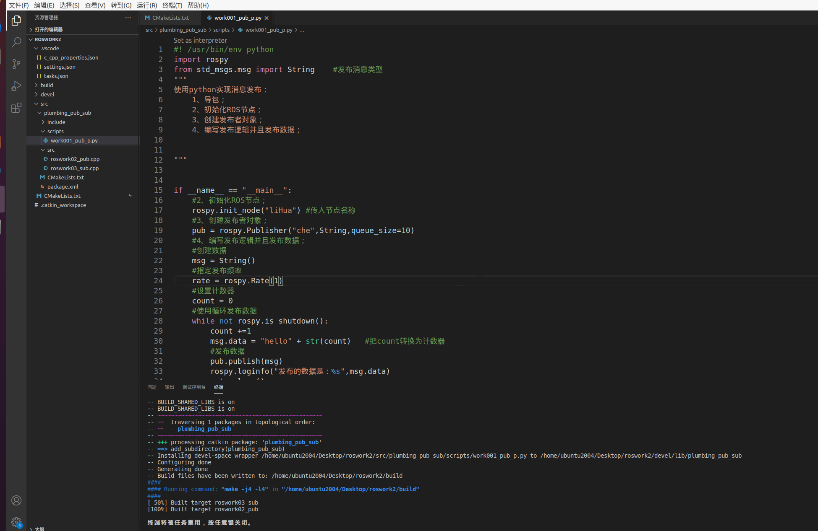The image size is (818, 531).
Task: Open the Manage gear icon
Action: click(16, 522)
